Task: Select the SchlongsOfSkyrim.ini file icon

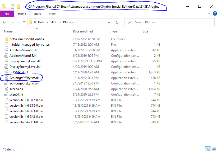Action: click(x=6, y=83)
